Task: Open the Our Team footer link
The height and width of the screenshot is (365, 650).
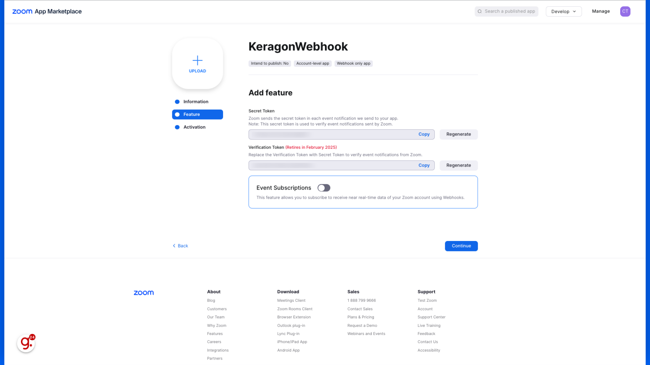Action: [216, 317]
